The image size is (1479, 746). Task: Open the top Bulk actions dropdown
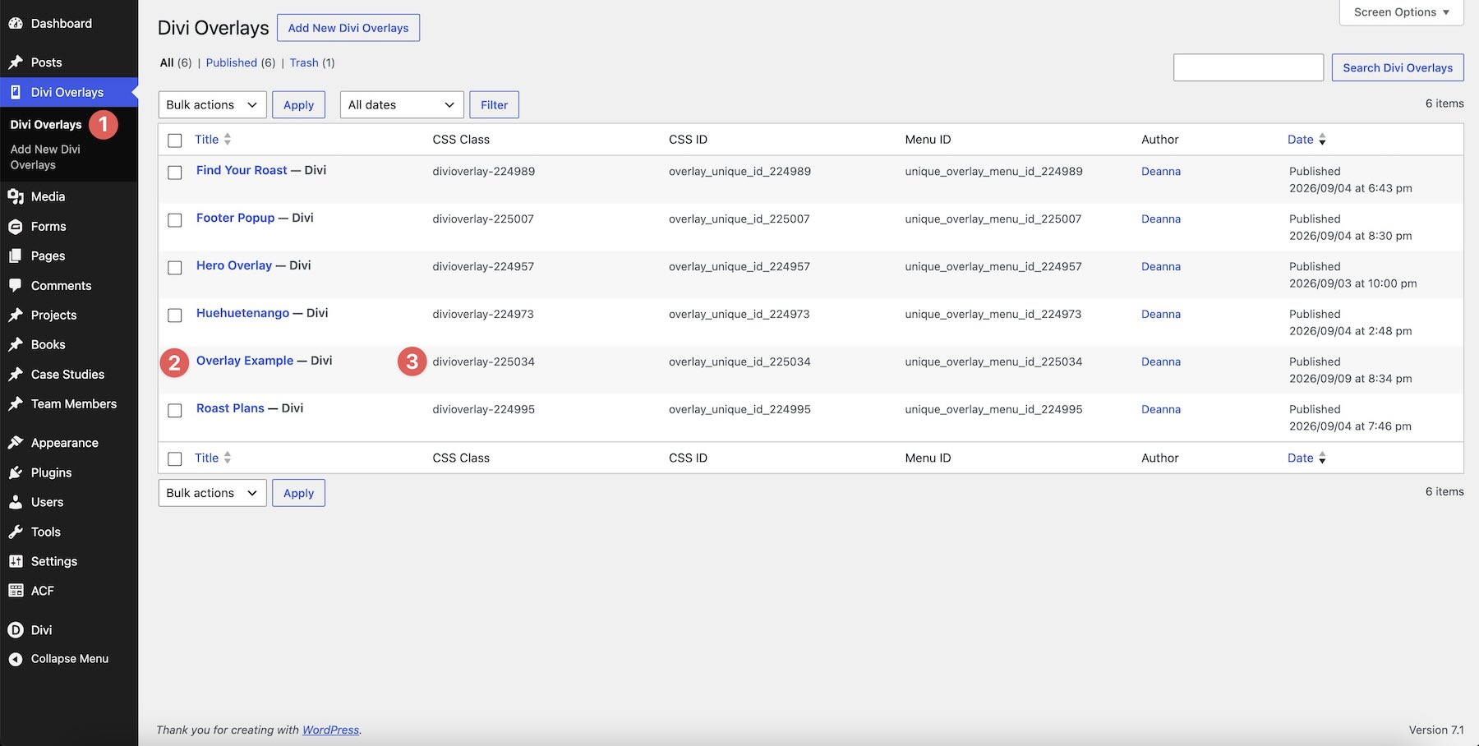pos(212,105)
